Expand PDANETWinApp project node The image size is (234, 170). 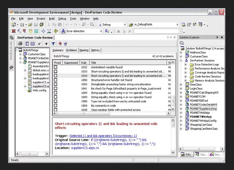[181, 117]
